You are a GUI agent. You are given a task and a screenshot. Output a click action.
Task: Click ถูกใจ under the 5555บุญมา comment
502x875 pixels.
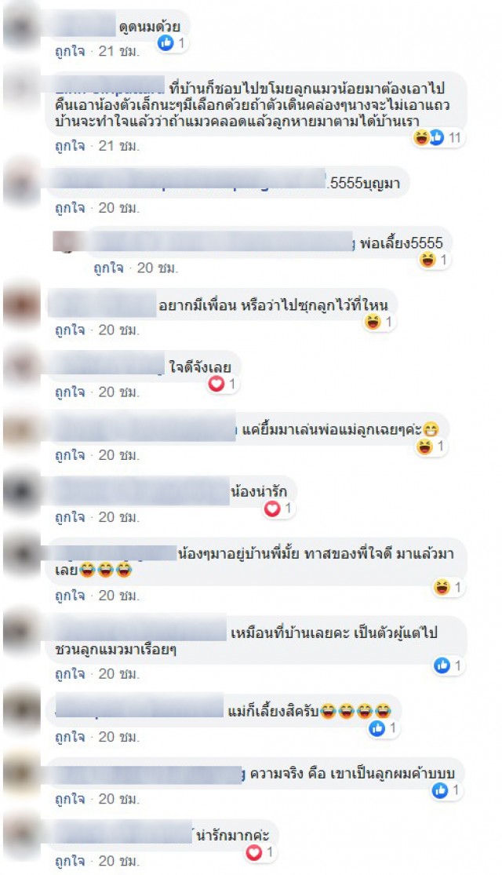tap(70, 208)
